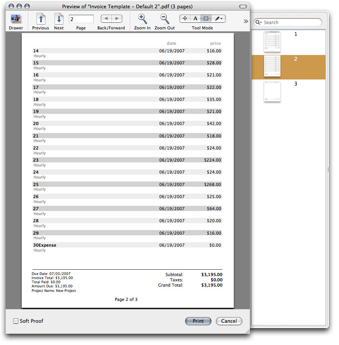
Task: Click the 30Expense line item
Action: [45, 245]
